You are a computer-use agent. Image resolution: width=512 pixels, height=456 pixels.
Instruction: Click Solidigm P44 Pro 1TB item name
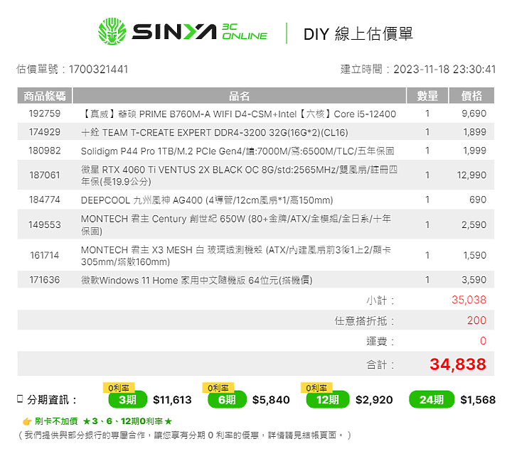point(238,151)
